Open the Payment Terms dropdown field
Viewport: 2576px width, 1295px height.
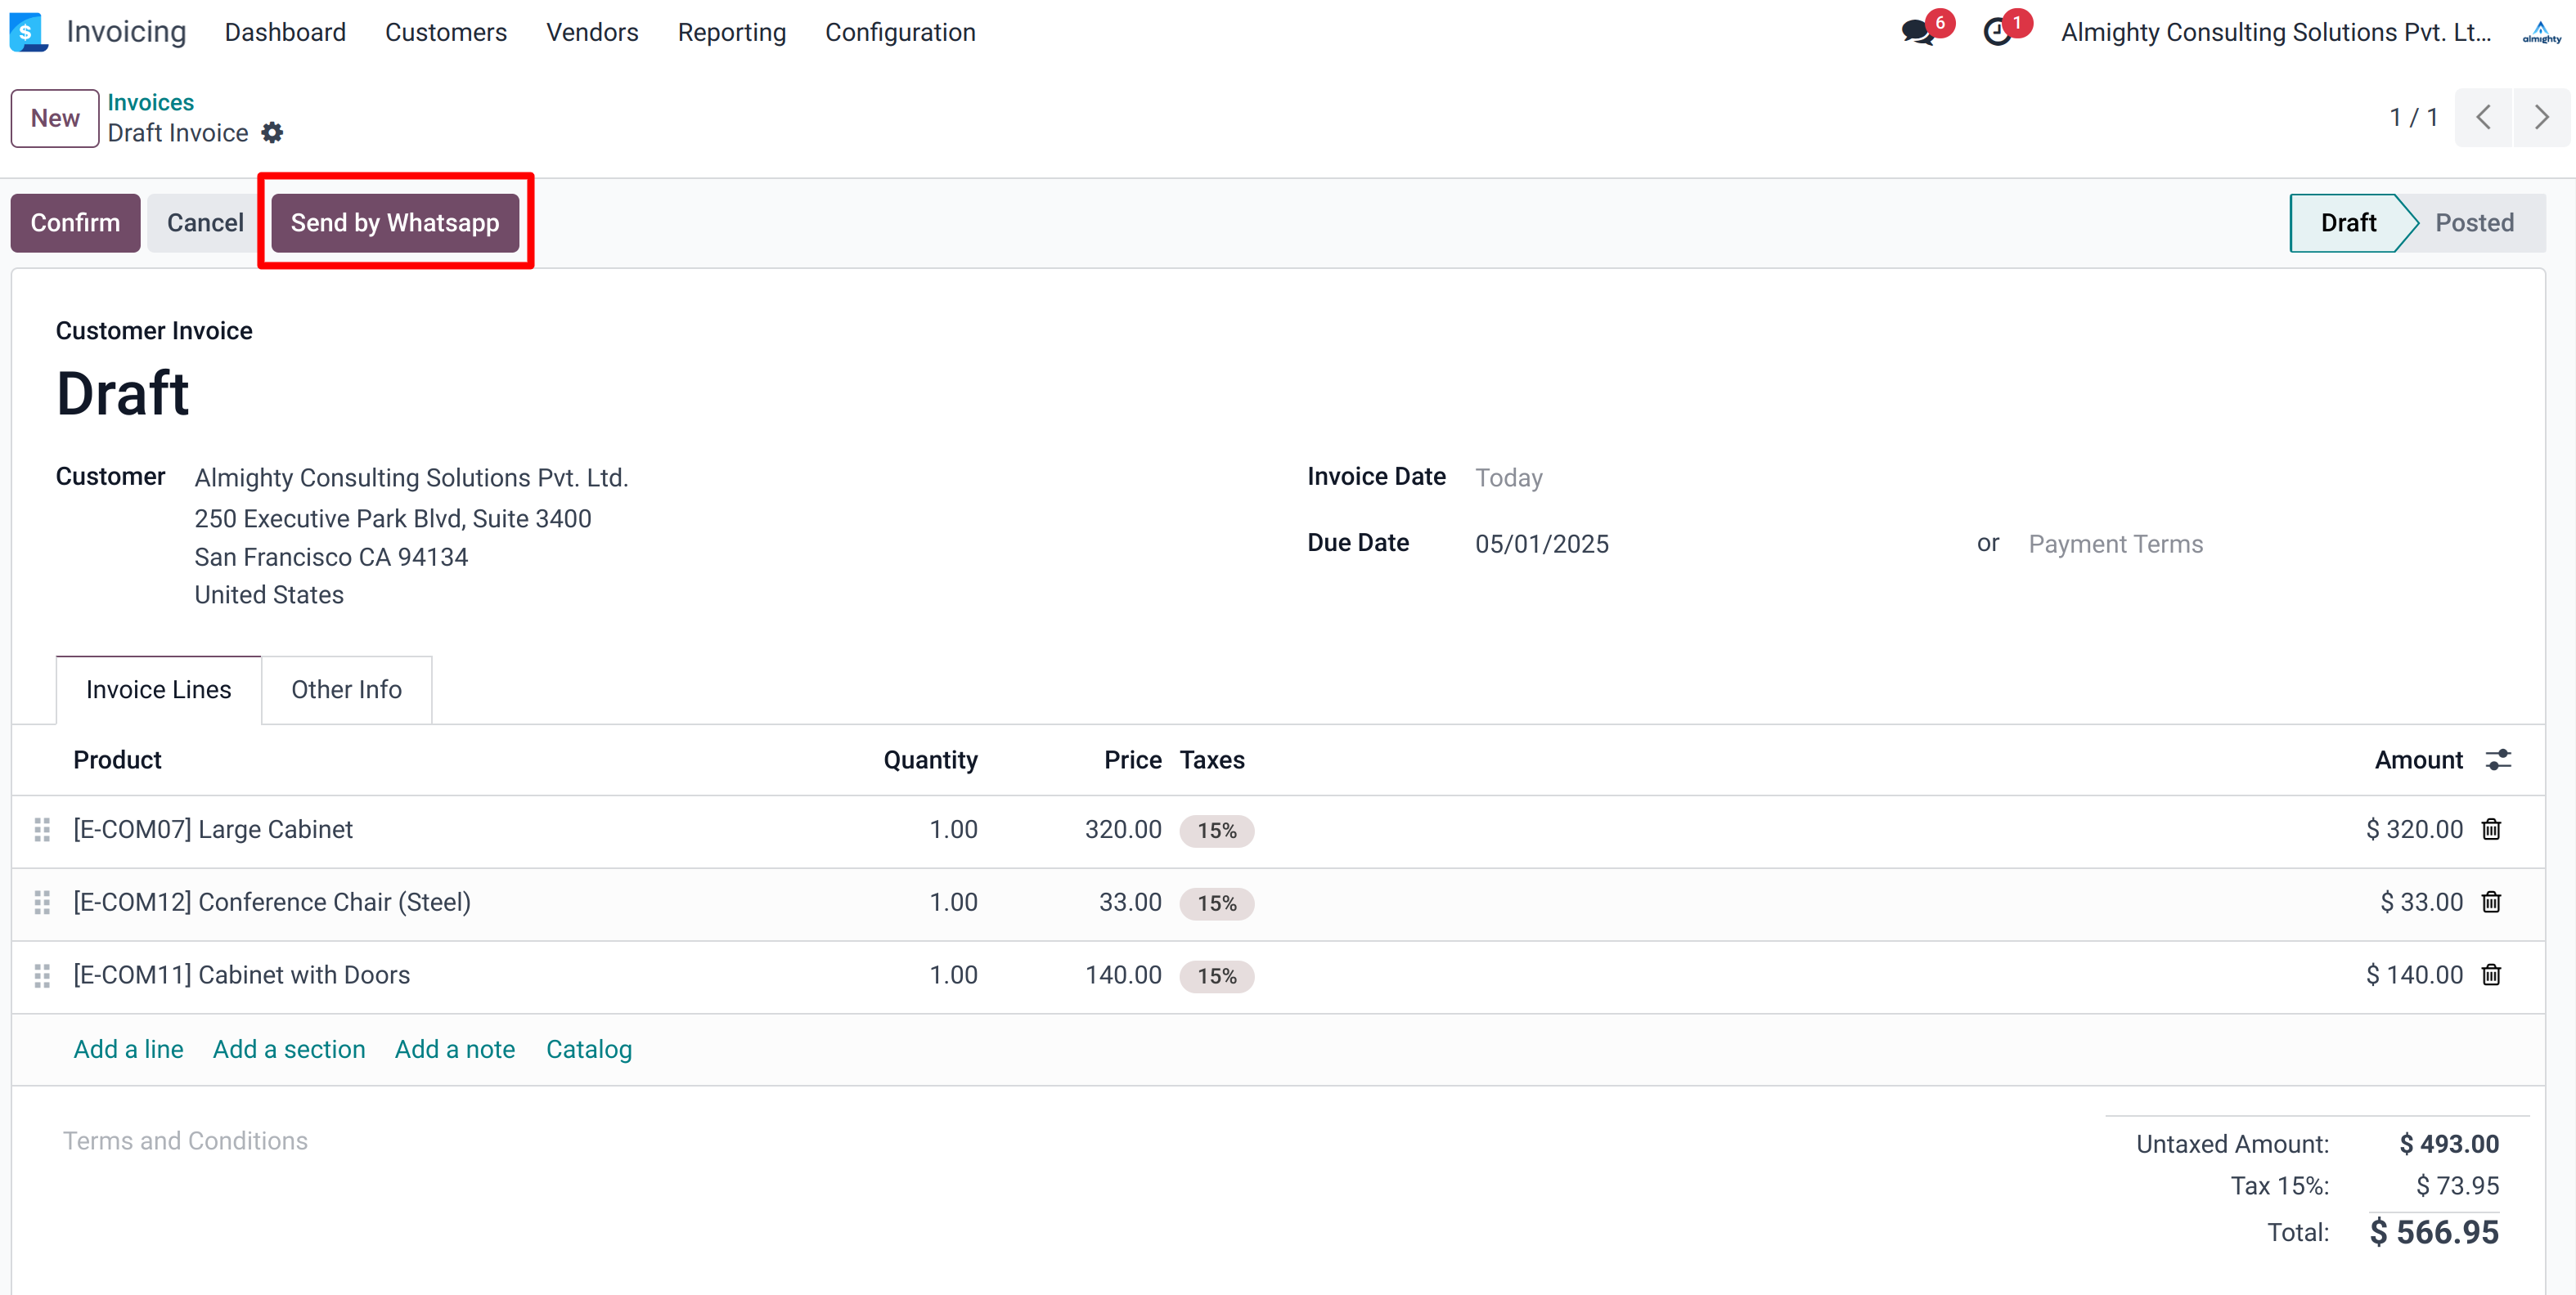click(2115, 544)
